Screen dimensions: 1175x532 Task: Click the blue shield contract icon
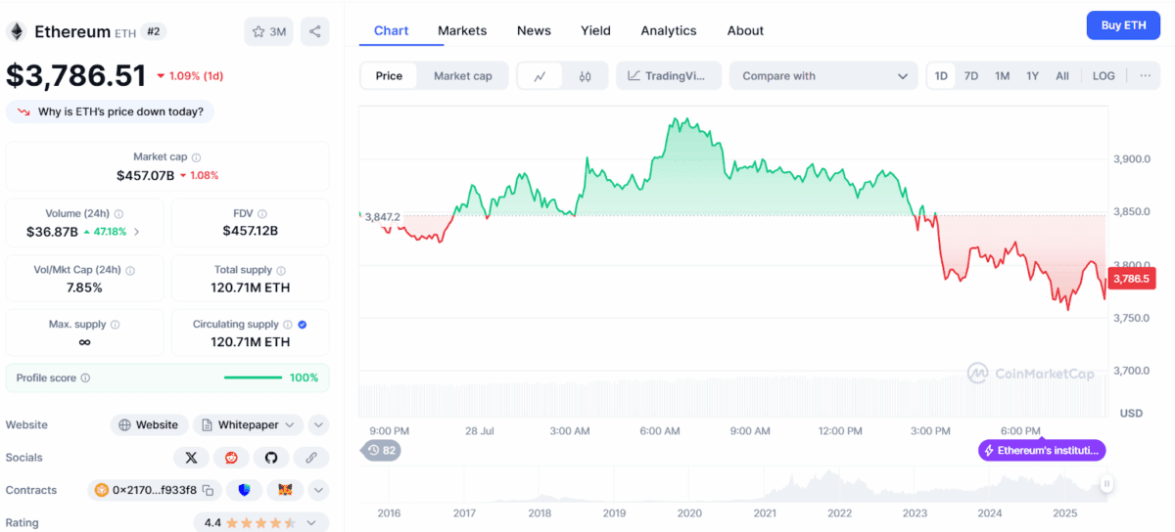click(245, 491)
